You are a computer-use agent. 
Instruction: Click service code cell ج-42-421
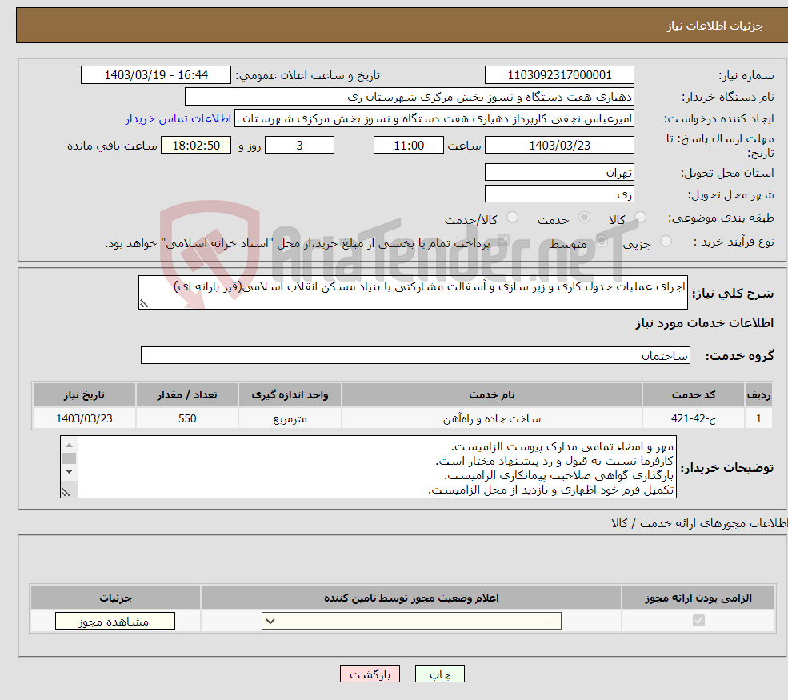(x=693, y=418)
